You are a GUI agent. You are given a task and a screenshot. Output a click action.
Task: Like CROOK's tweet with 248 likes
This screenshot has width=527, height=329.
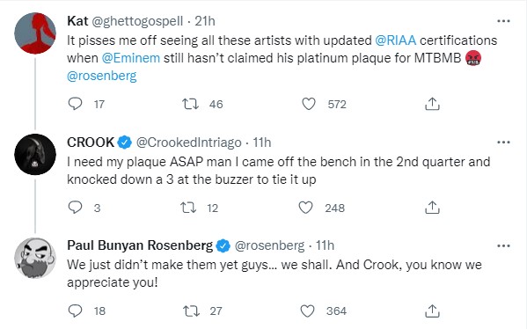305,208
